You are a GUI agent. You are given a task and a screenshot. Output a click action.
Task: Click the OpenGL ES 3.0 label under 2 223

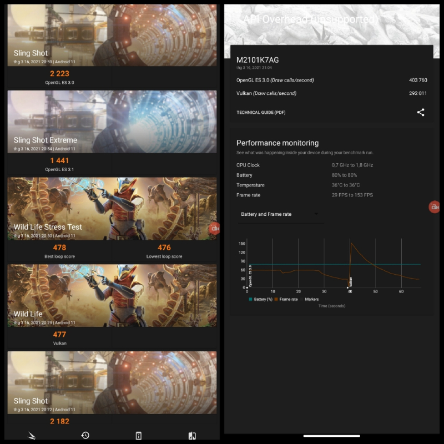click(59, 82)
